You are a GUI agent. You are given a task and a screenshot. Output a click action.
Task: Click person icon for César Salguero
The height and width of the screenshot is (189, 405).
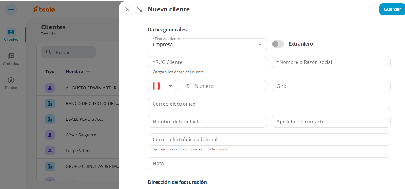click(x=50, y=135)
